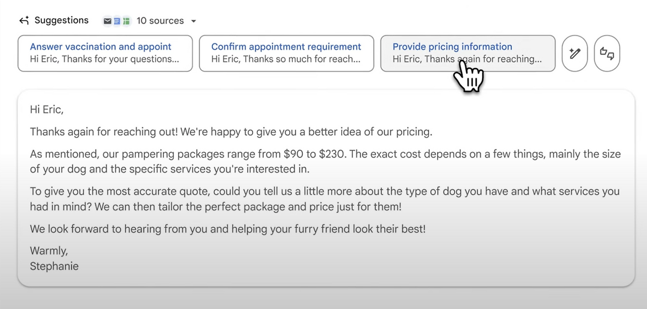Click the "Stephanie" signature name
647x309 pixels.
(54, 266)
